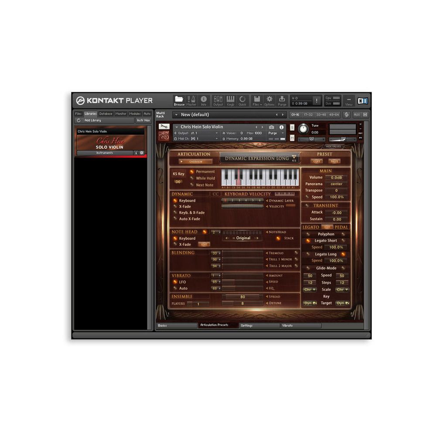Image resolution: width=436 pixels, height=436 pixels.
Task: Expand the Dynamic Expression Long articulation menu
Action: (x=294, y=157)
